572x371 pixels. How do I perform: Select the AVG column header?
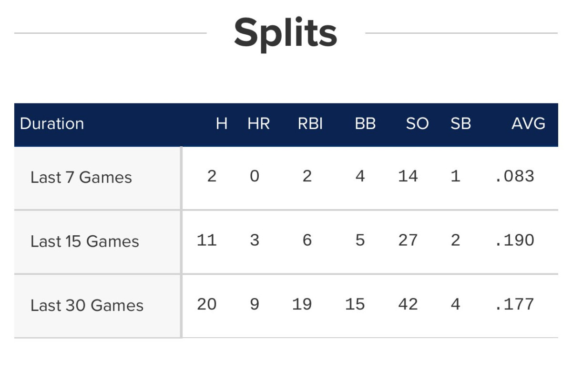[x=528, y=124]
